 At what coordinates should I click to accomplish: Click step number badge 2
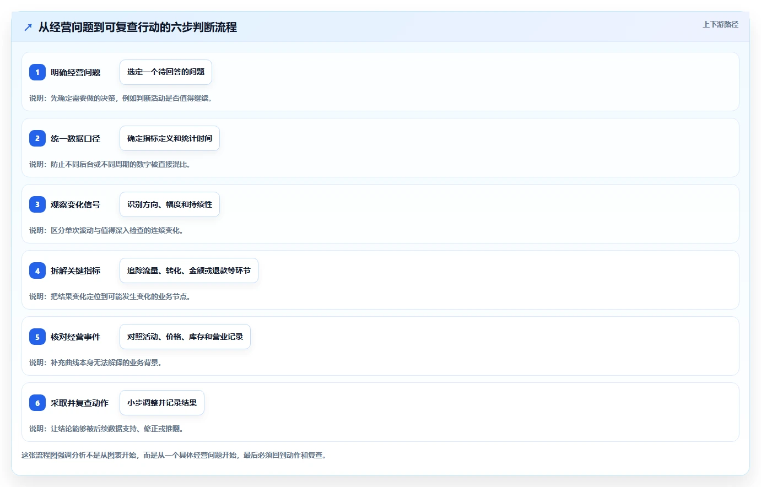coord(37,138)
